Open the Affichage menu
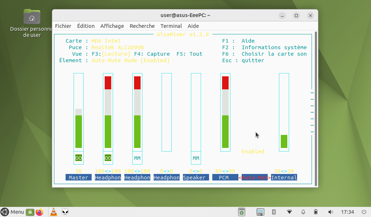The height and width of the screenshot is (217, 371). pyautogui.click(x=112, y=26)
